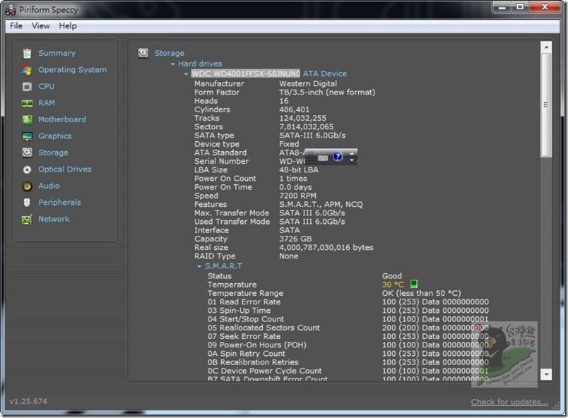The image size is (568, 418).
Task: Click Check for updates link
Action: [509, 402]
